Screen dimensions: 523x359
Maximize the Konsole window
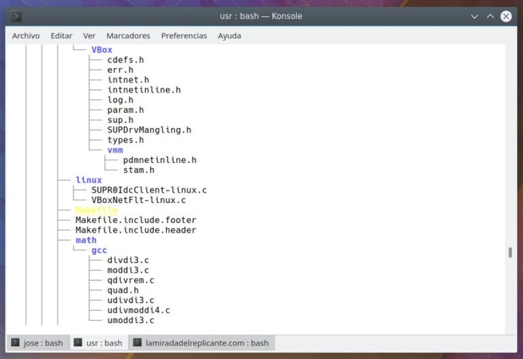coord(490,16)
